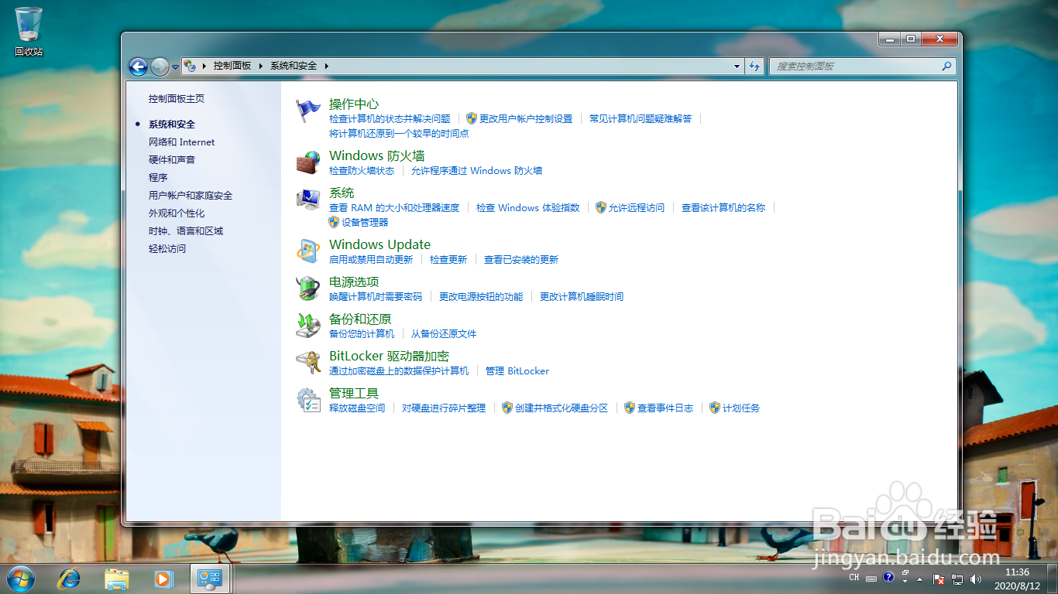Click 更改用户帐户控制设置 link
This screenshot has height=594, width=1058.
pyautogui.click(x=526, y=119)
